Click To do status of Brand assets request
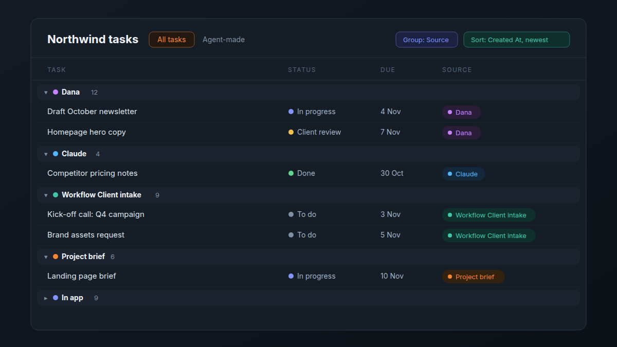This screenshot has height=347, width=617. tap(302, 235)
